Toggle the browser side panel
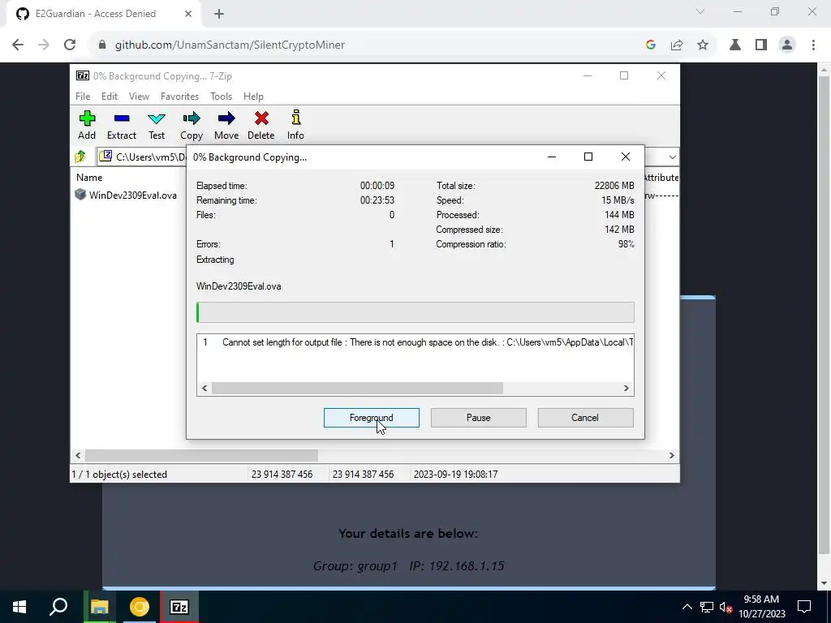The width and height of the screenshot is (831, 623). click(x=761, y=45)
